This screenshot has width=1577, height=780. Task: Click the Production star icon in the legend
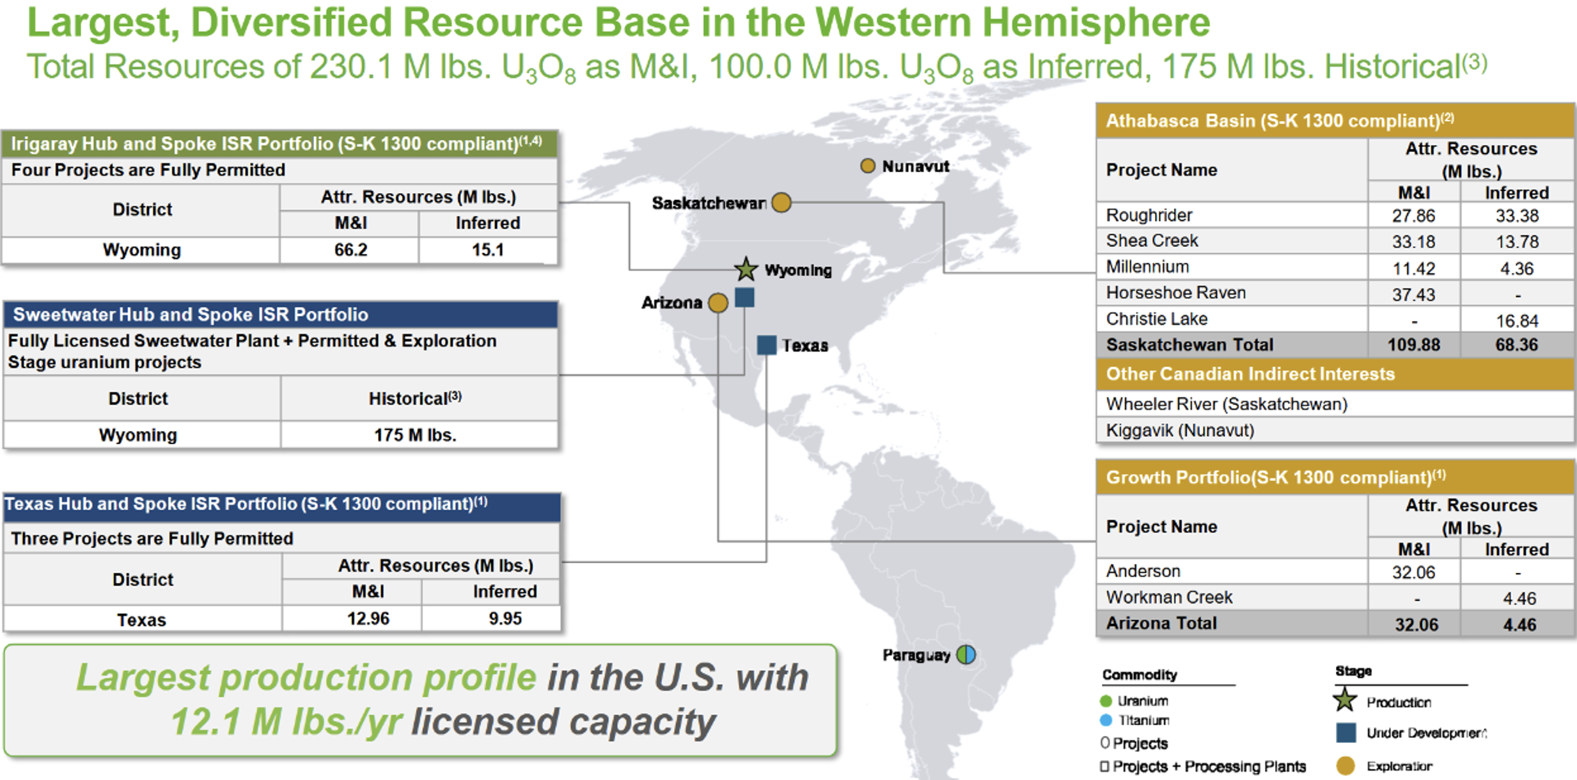coord(1346,700)
